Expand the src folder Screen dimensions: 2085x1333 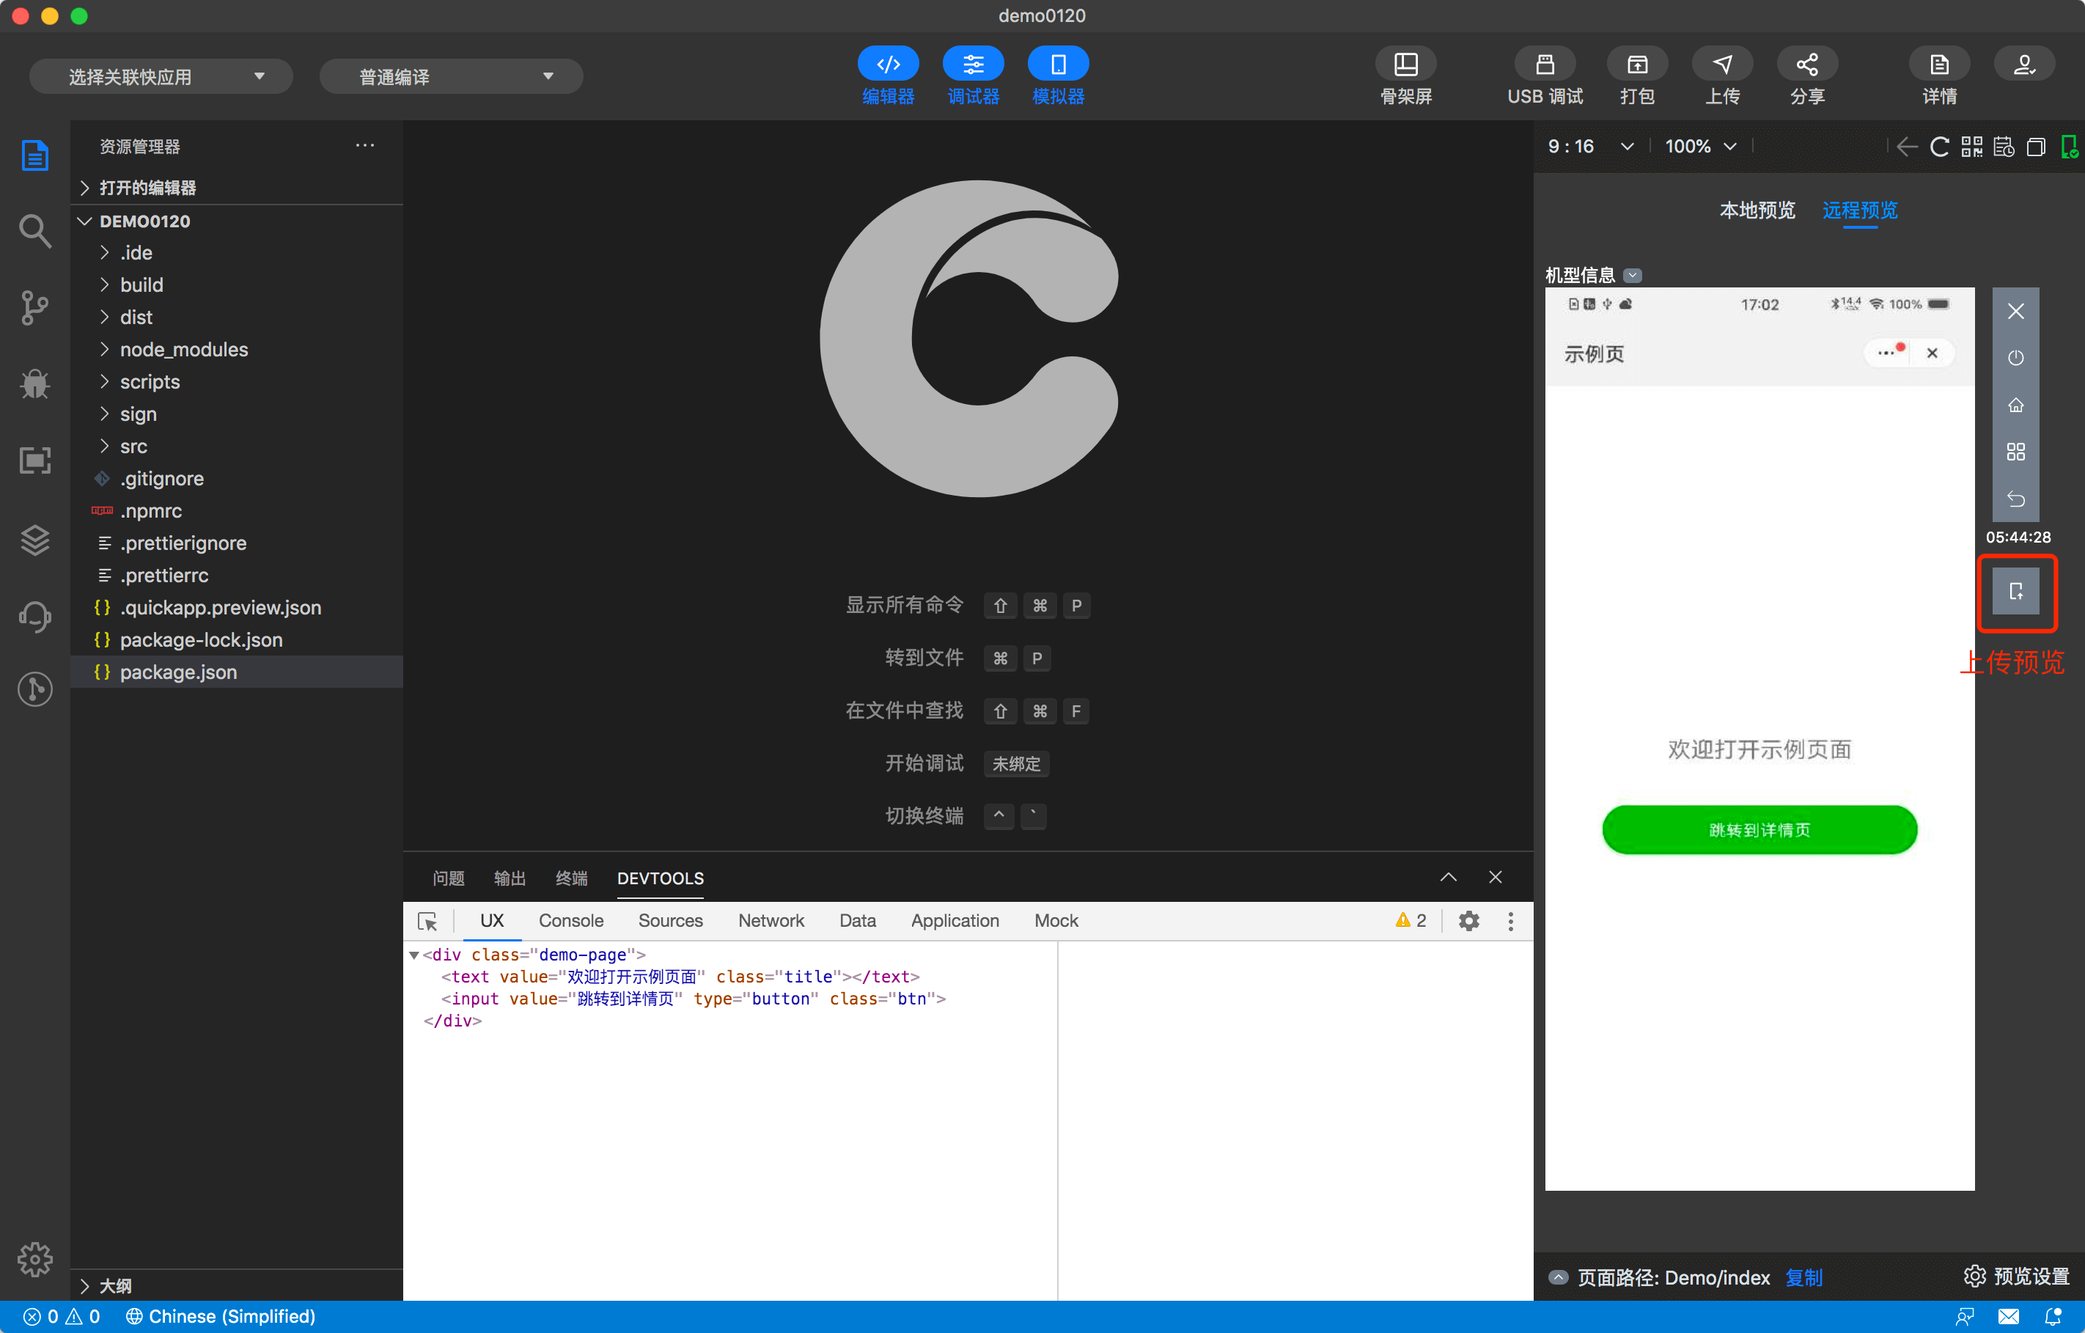tap(133, 446)
